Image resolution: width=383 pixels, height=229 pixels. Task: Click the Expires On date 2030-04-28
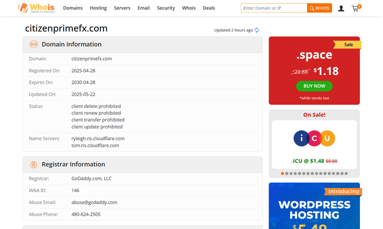click(x=83, y=82)
